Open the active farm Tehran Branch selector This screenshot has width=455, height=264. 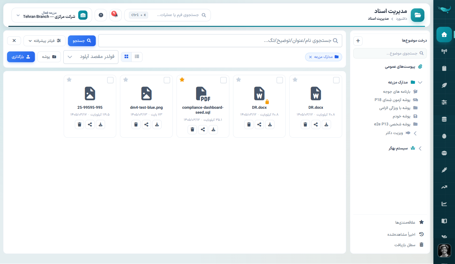[x=52, y=15]
